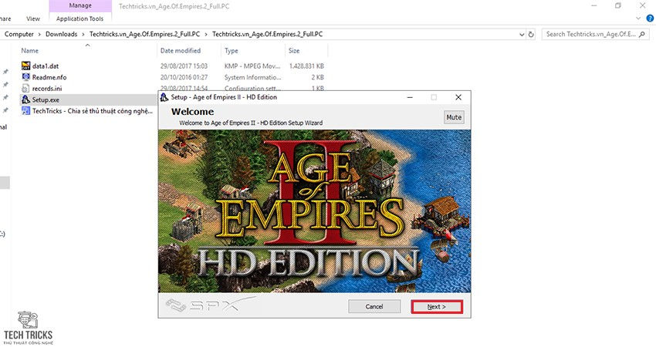This screenshot has width=656, height=347.
Task: Sort files by Size column
Action: pyautogui.click(x=294, y=51)
